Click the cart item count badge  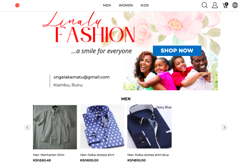pyautogui.click(x=226, y=4)
